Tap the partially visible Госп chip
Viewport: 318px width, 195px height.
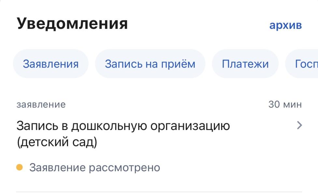point(302,64)
